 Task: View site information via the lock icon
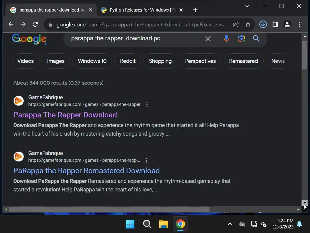click(50, 25)
